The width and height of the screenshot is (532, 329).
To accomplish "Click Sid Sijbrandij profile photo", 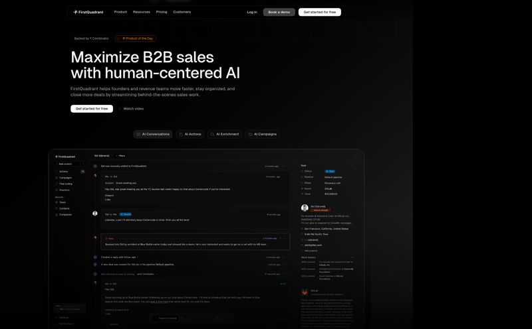I will pyautogui.click(x=305, y=208).
